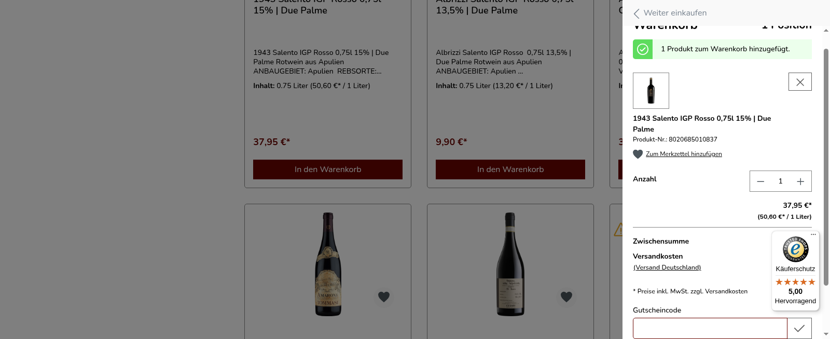The width and height of the screenshot is (830, 339).
Task: Open "Weiter einkaufen" to continue shopping
Action: coord(675,13)
